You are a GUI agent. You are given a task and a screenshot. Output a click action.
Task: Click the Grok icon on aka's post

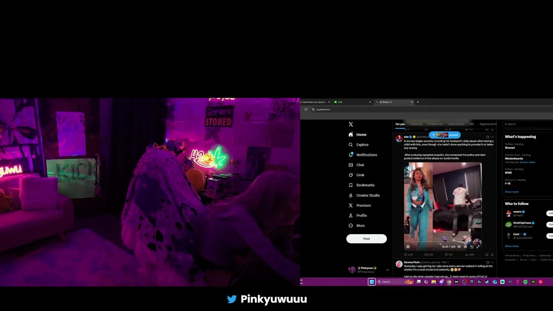coord(488,137)
